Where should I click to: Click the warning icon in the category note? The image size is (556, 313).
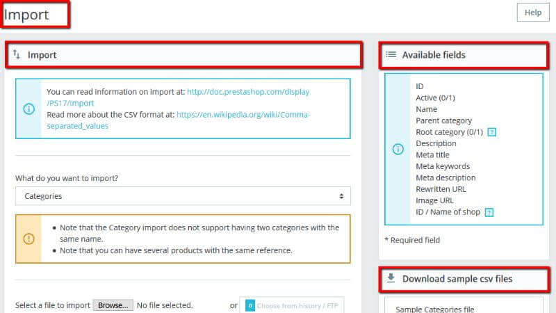(28, 239)
